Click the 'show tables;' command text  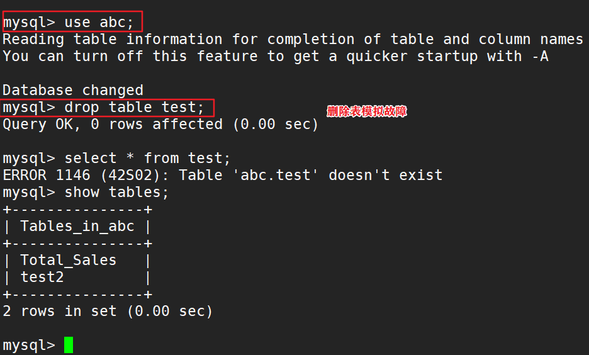117,192
